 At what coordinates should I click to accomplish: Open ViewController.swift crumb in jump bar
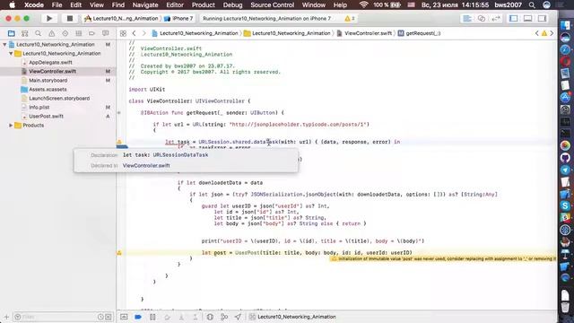tap(364, 33)
